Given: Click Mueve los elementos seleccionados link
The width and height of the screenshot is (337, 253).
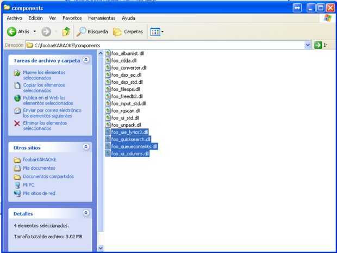Looking at the screenshot, I should point(44,75).
